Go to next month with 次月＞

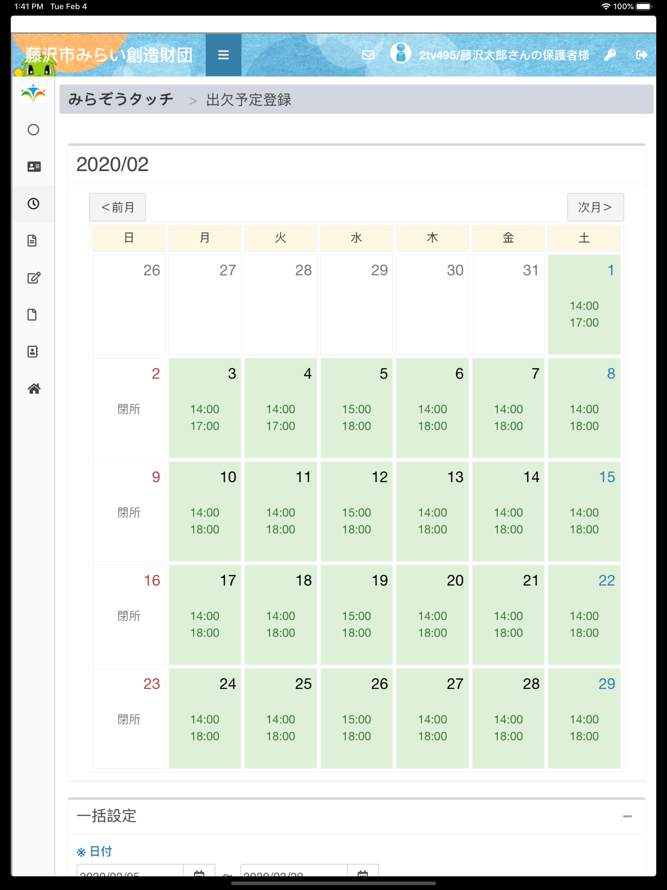595,207
